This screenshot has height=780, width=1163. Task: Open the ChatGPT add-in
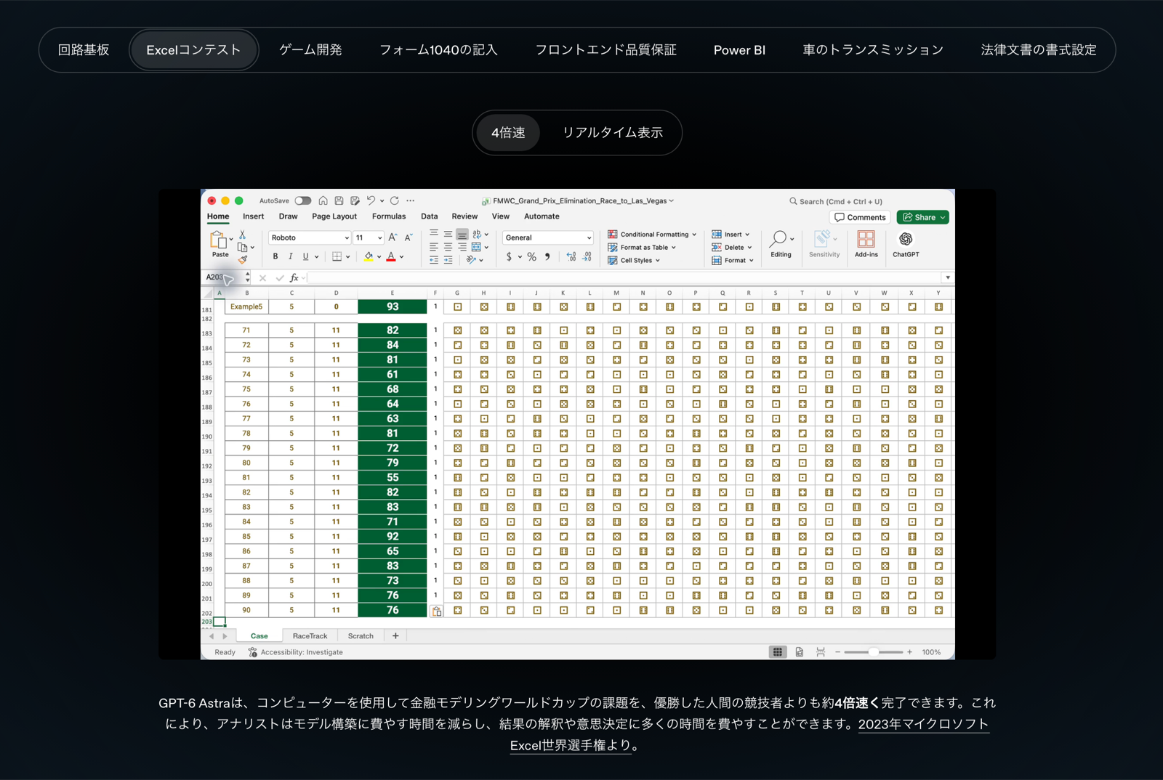906,245
